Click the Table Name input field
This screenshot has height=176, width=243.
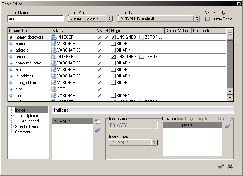pyautogui.click(x=35, y=18)
